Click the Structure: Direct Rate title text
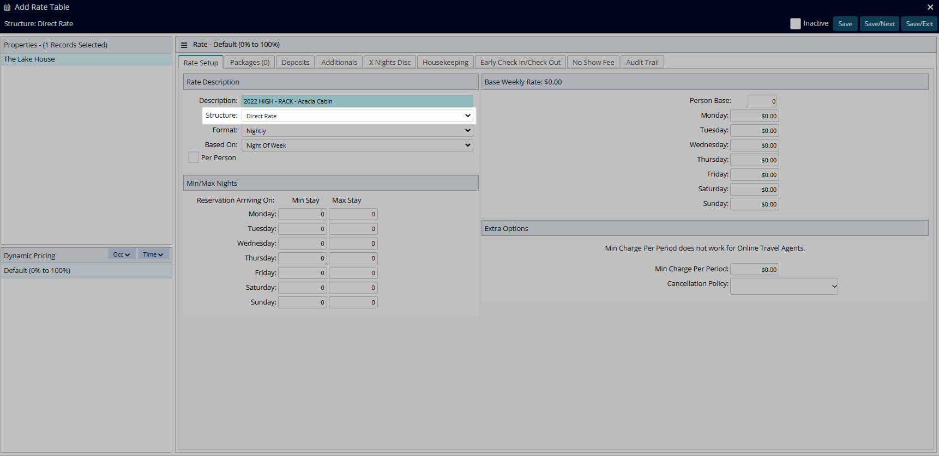939x456 pixels. click(x=39, y=23)
